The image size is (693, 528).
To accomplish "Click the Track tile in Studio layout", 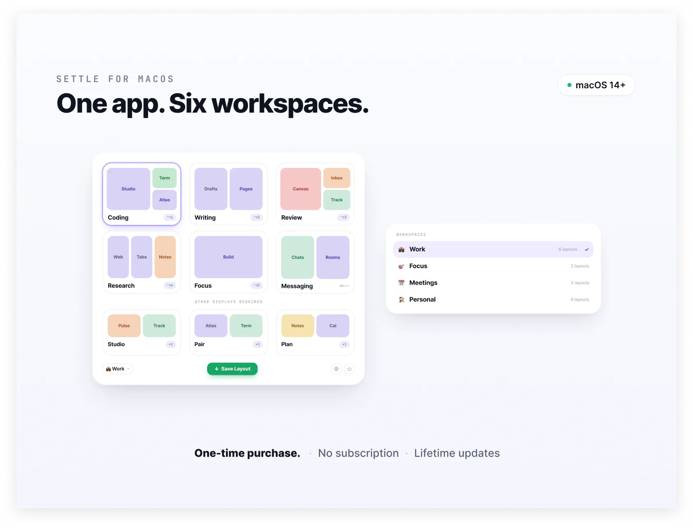I will coord(159,326).
